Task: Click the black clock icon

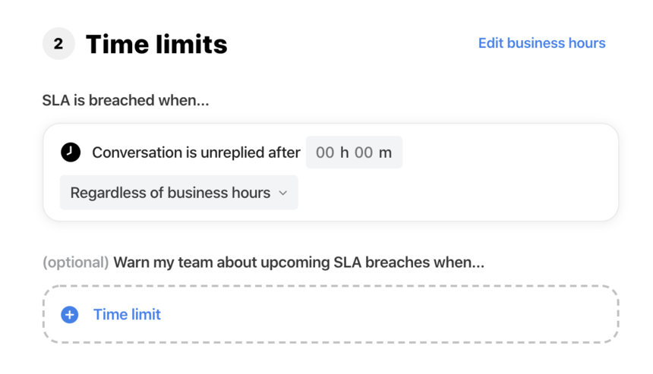Action: 71,152
